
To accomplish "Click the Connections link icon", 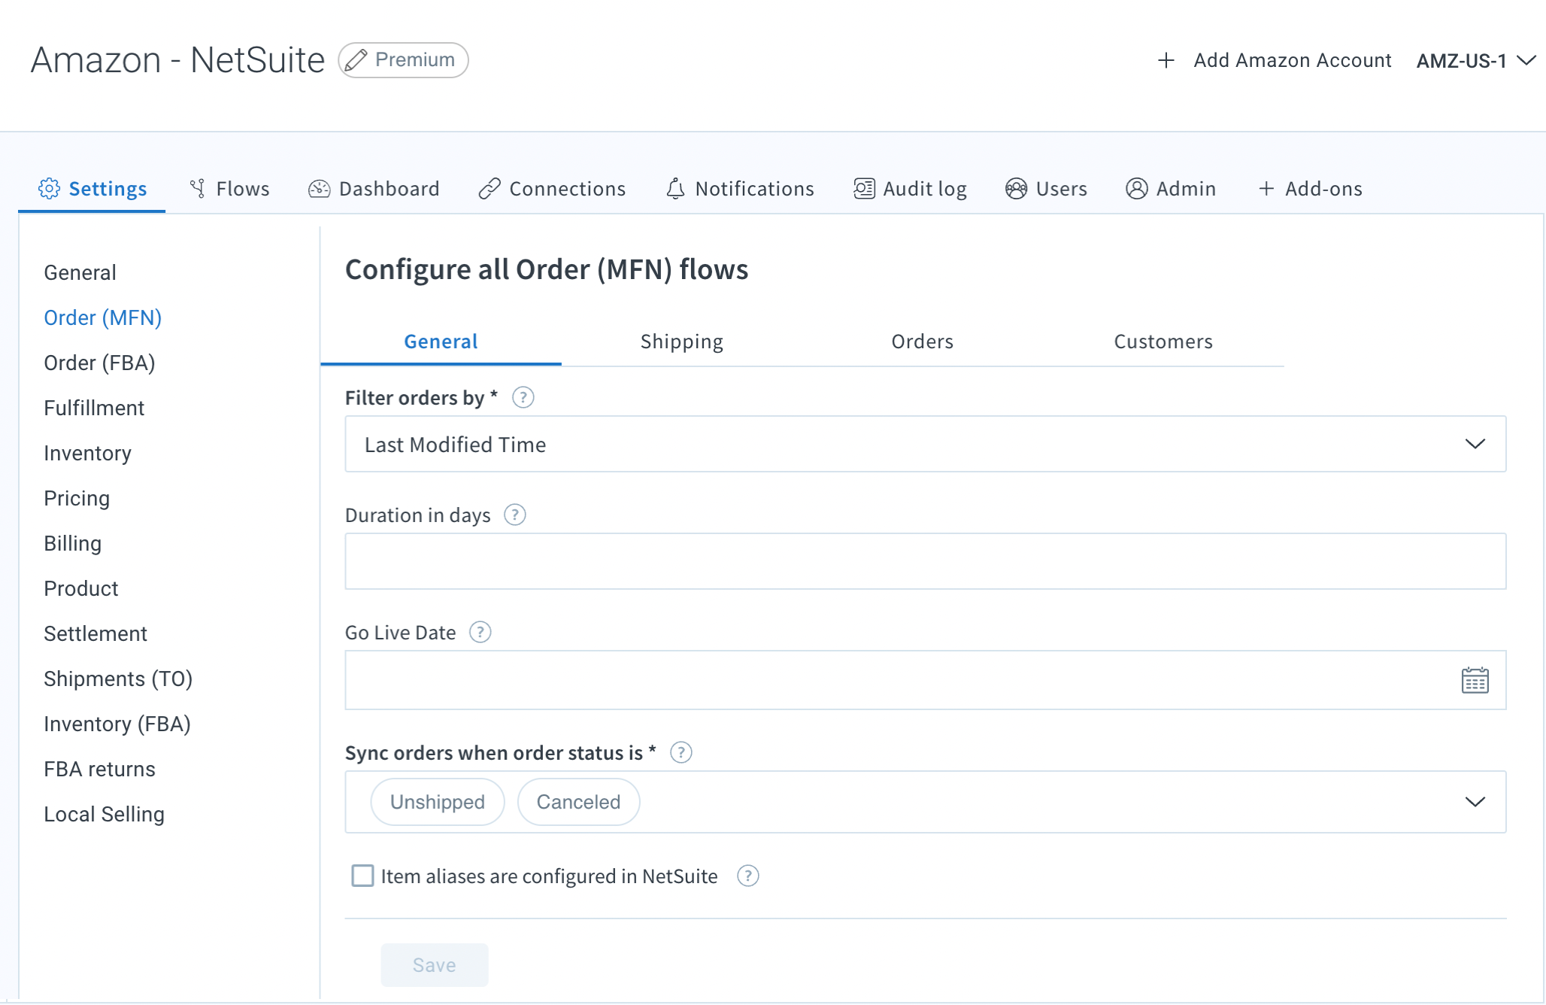I will tap(490, 189).
